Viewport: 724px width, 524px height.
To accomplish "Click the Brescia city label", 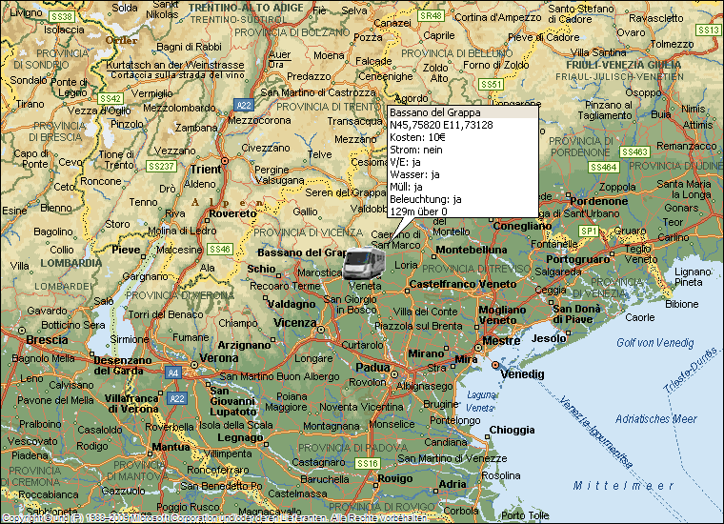I will click(x=46, y=339).
